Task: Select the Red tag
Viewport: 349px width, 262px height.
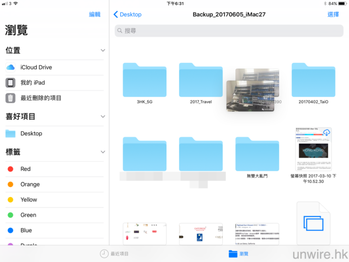Action: (25, 169)
